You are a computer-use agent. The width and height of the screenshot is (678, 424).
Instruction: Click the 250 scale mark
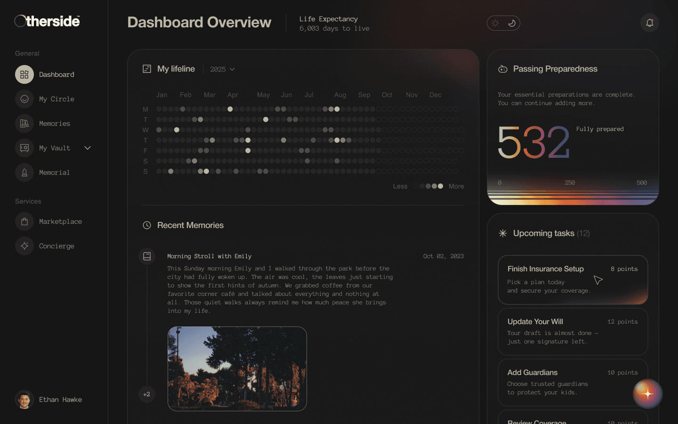(570, 183)
